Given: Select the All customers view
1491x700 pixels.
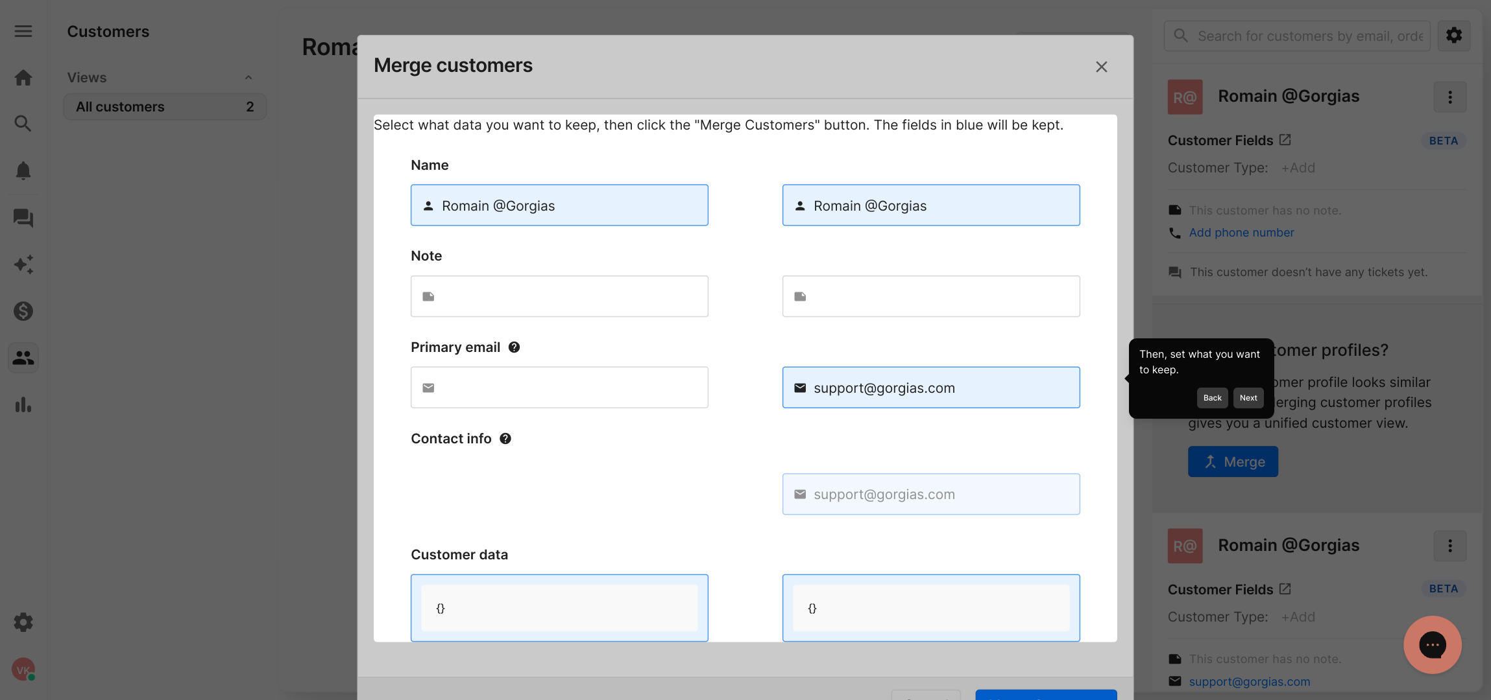Looking at the screenshot, I should click(x=165, y=107).
